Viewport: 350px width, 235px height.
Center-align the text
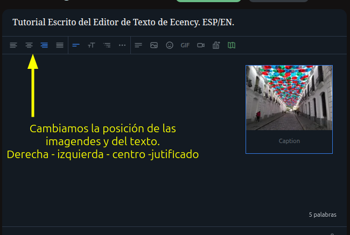click(29, 45)
